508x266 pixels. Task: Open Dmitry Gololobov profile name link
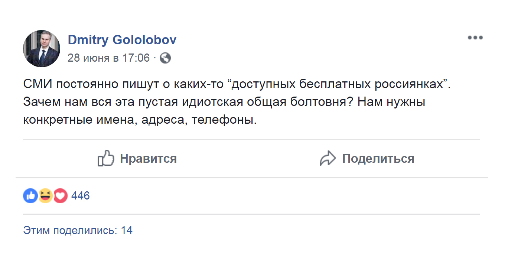click(122, 40)
